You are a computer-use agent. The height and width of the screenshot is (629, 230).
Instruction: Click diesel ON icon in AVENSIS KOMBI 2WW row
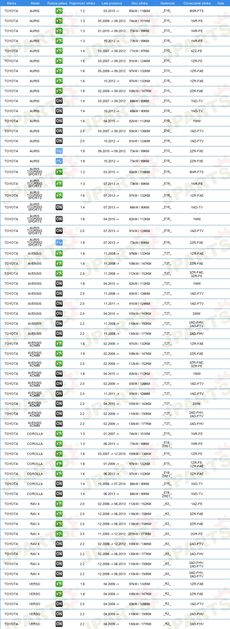pyautogui.click(x=59, y=404)
